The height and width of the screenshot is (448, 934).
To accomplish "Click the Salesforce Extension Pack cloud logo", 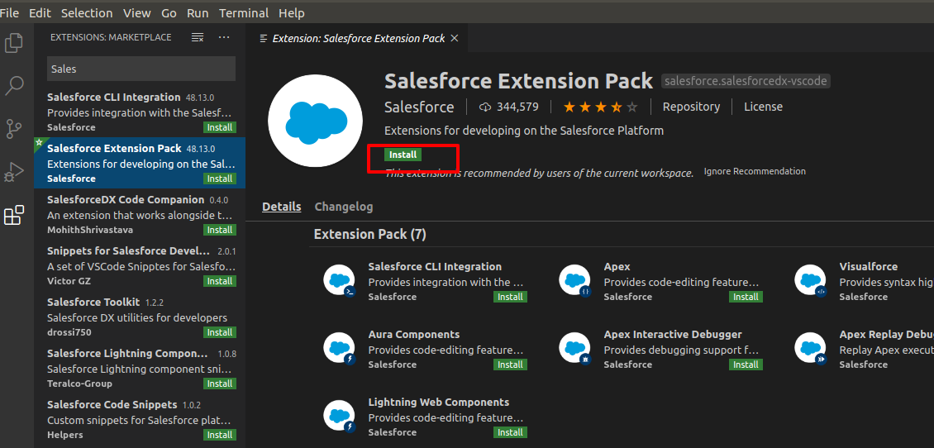I will pos(315,121).
